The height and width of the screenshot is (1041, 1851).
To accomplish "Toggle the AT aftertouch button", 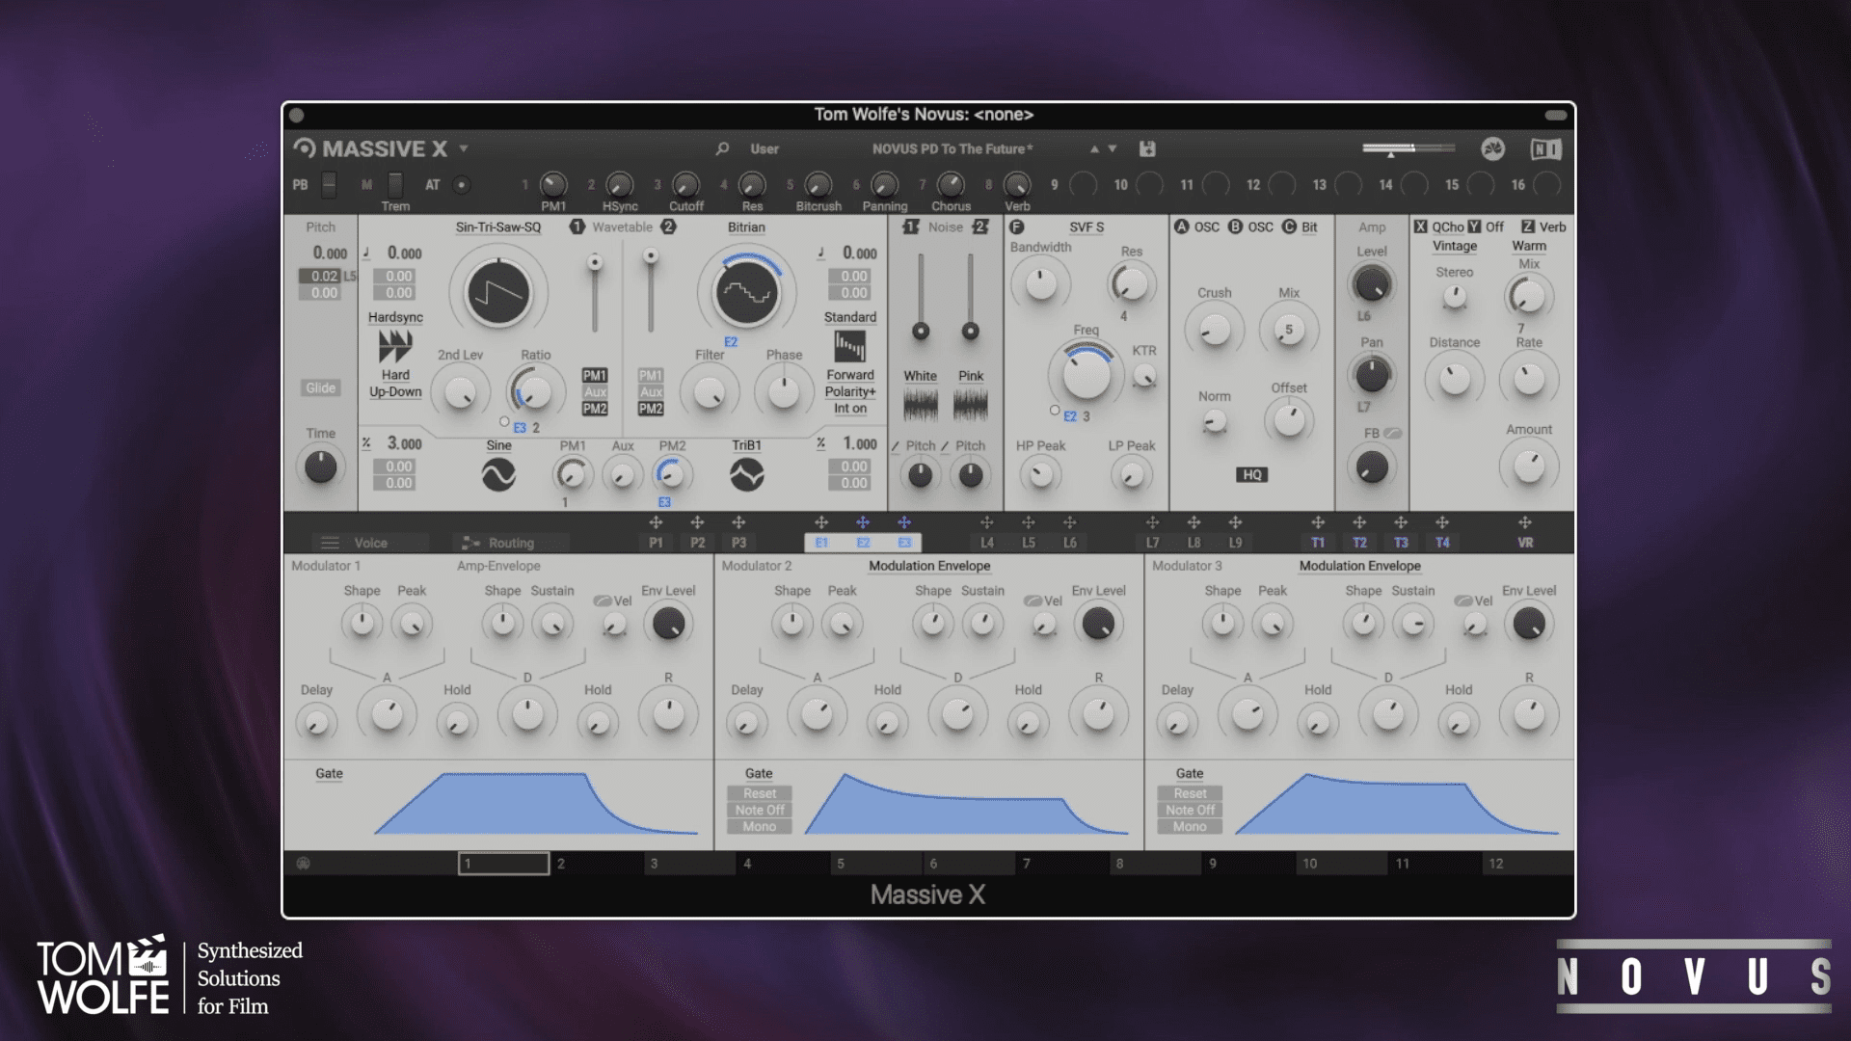I will tap(461, 185).
